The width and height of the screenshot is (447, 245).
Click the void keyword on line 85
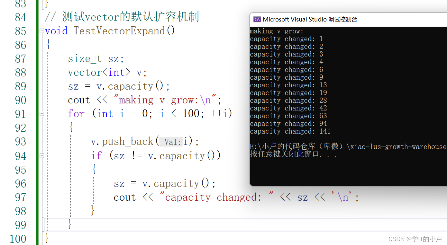coord(56,31)
